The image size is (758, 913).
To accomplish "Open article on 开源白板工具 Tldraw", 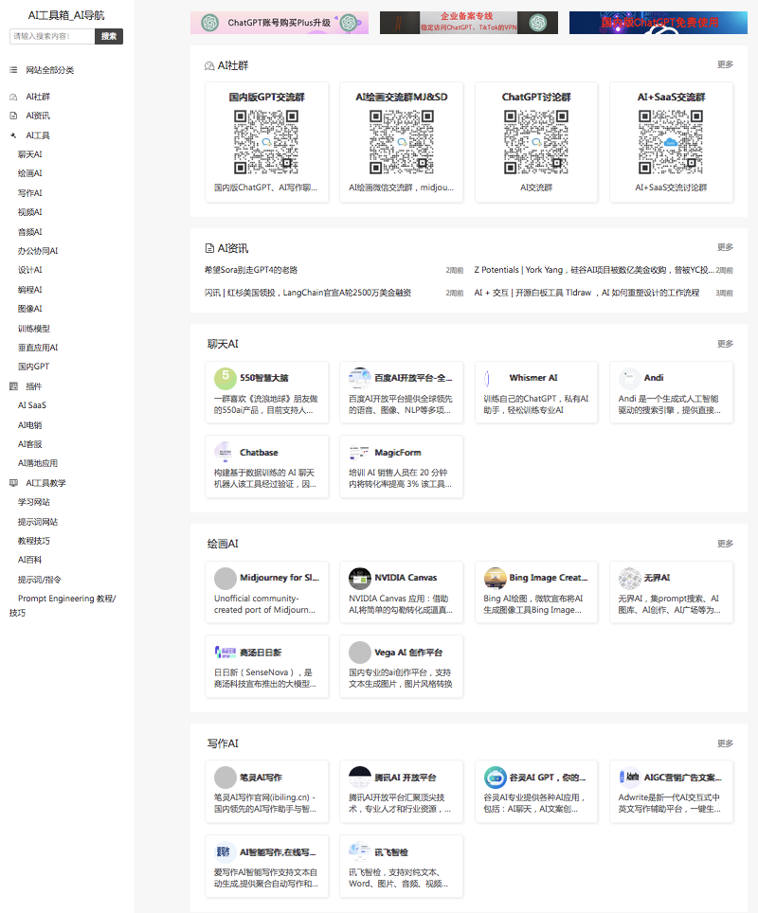I will (587, 293).
